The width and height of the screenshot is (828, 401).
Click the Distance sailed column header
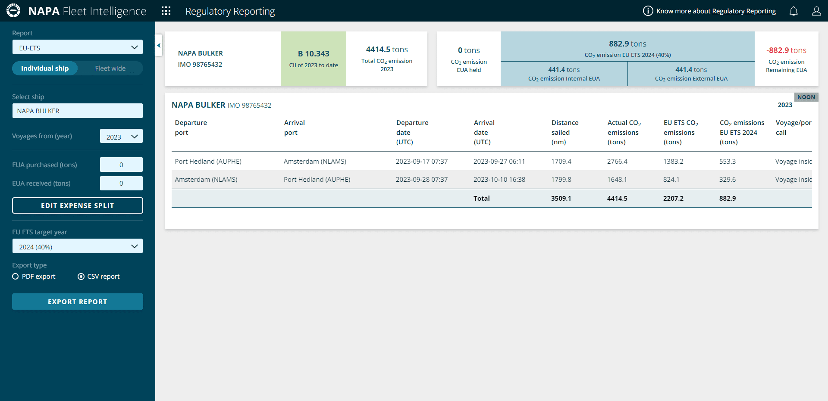565,132
